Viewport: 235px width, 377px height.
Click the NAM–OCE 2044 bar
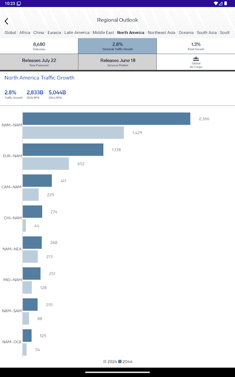pos(27,335)
